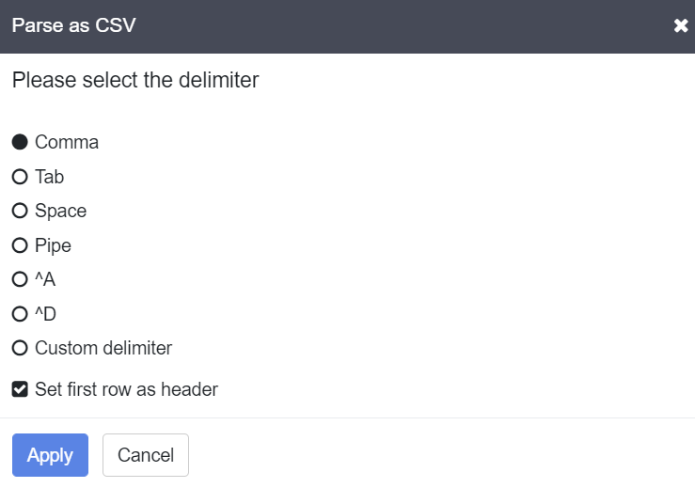Select the Pipe radio button
Image resolution: width=695 pixels, height=488 pixels.
pos(20,245)
